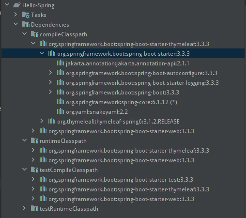This screenshot has width=246, height=218.
Task: Click the spring-boot:3.3.3 library icon
Action: coord(61,92)
